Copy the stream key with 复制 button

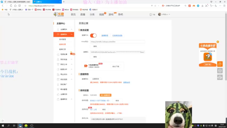click(x=95, y=57)
